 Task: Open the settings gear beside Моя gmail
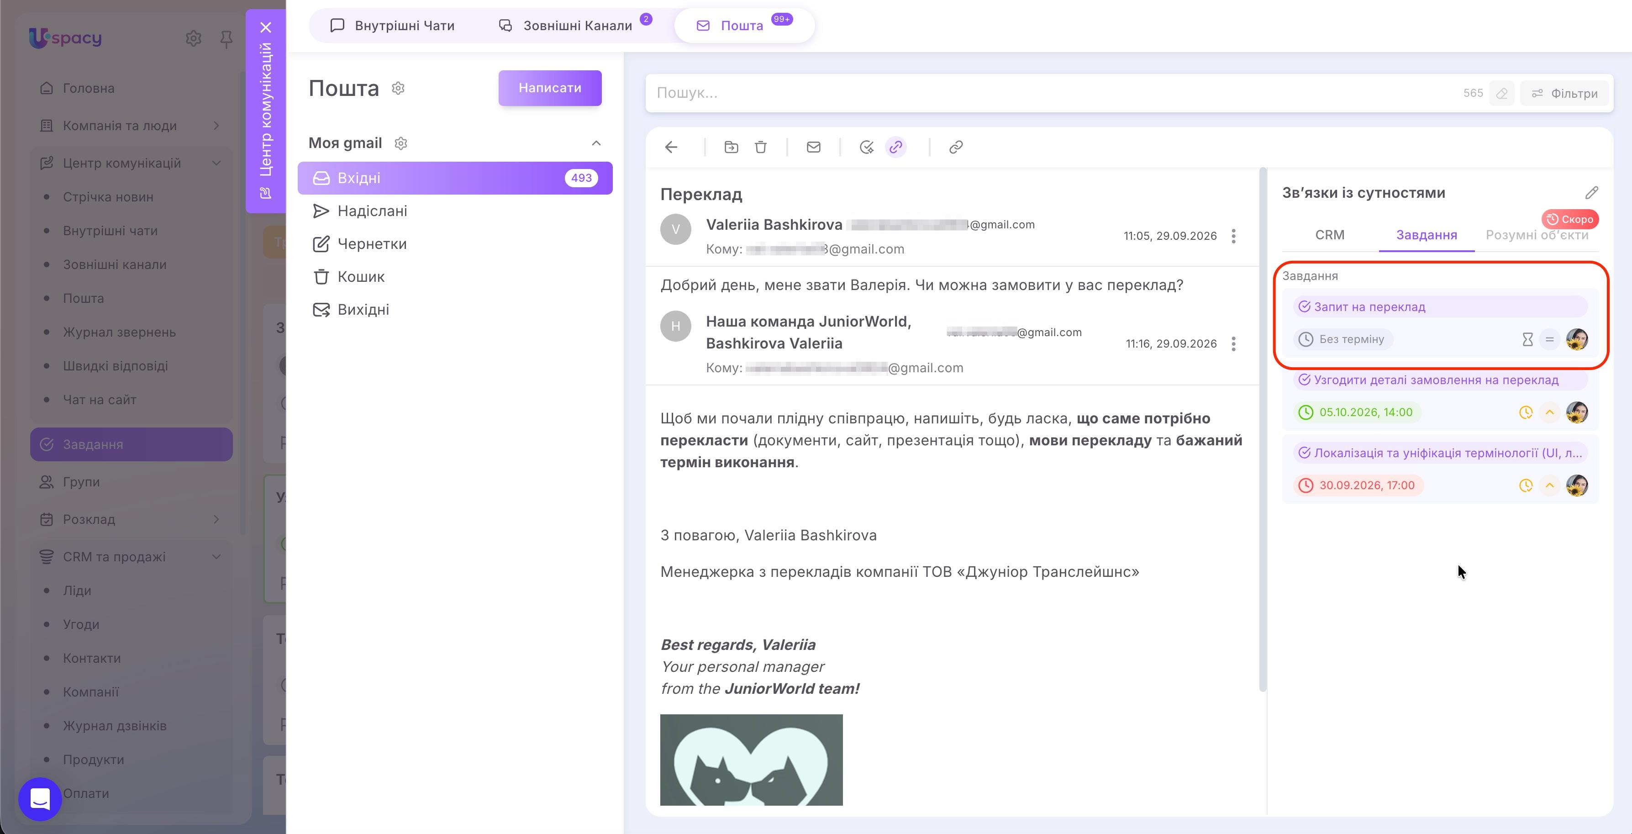[x=400, y=143]
